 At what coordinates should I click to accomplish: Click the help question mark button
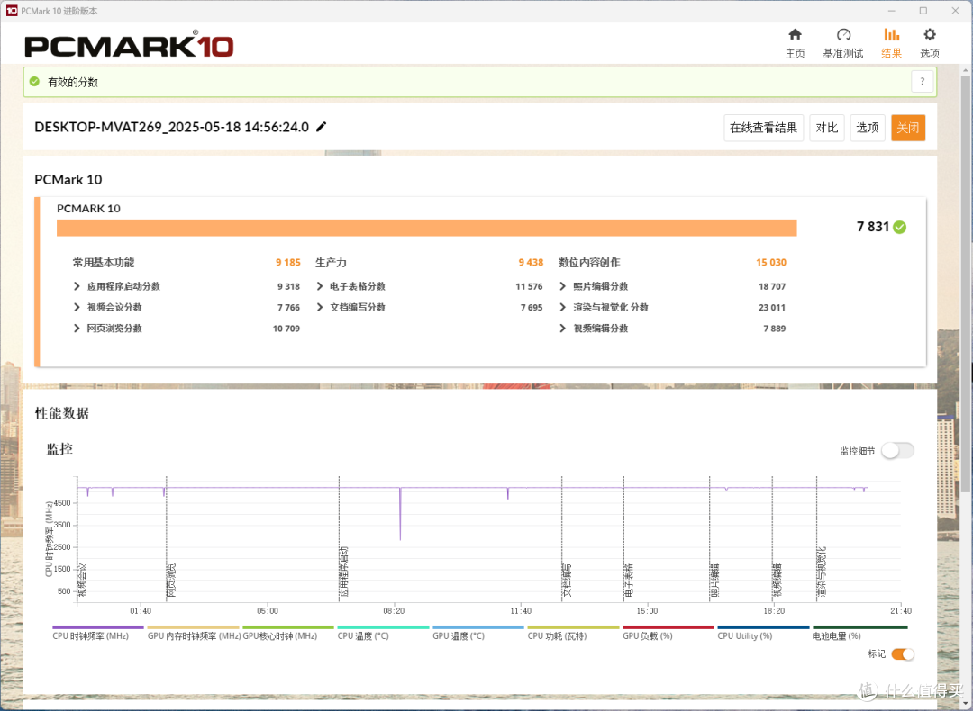point(923,82)
